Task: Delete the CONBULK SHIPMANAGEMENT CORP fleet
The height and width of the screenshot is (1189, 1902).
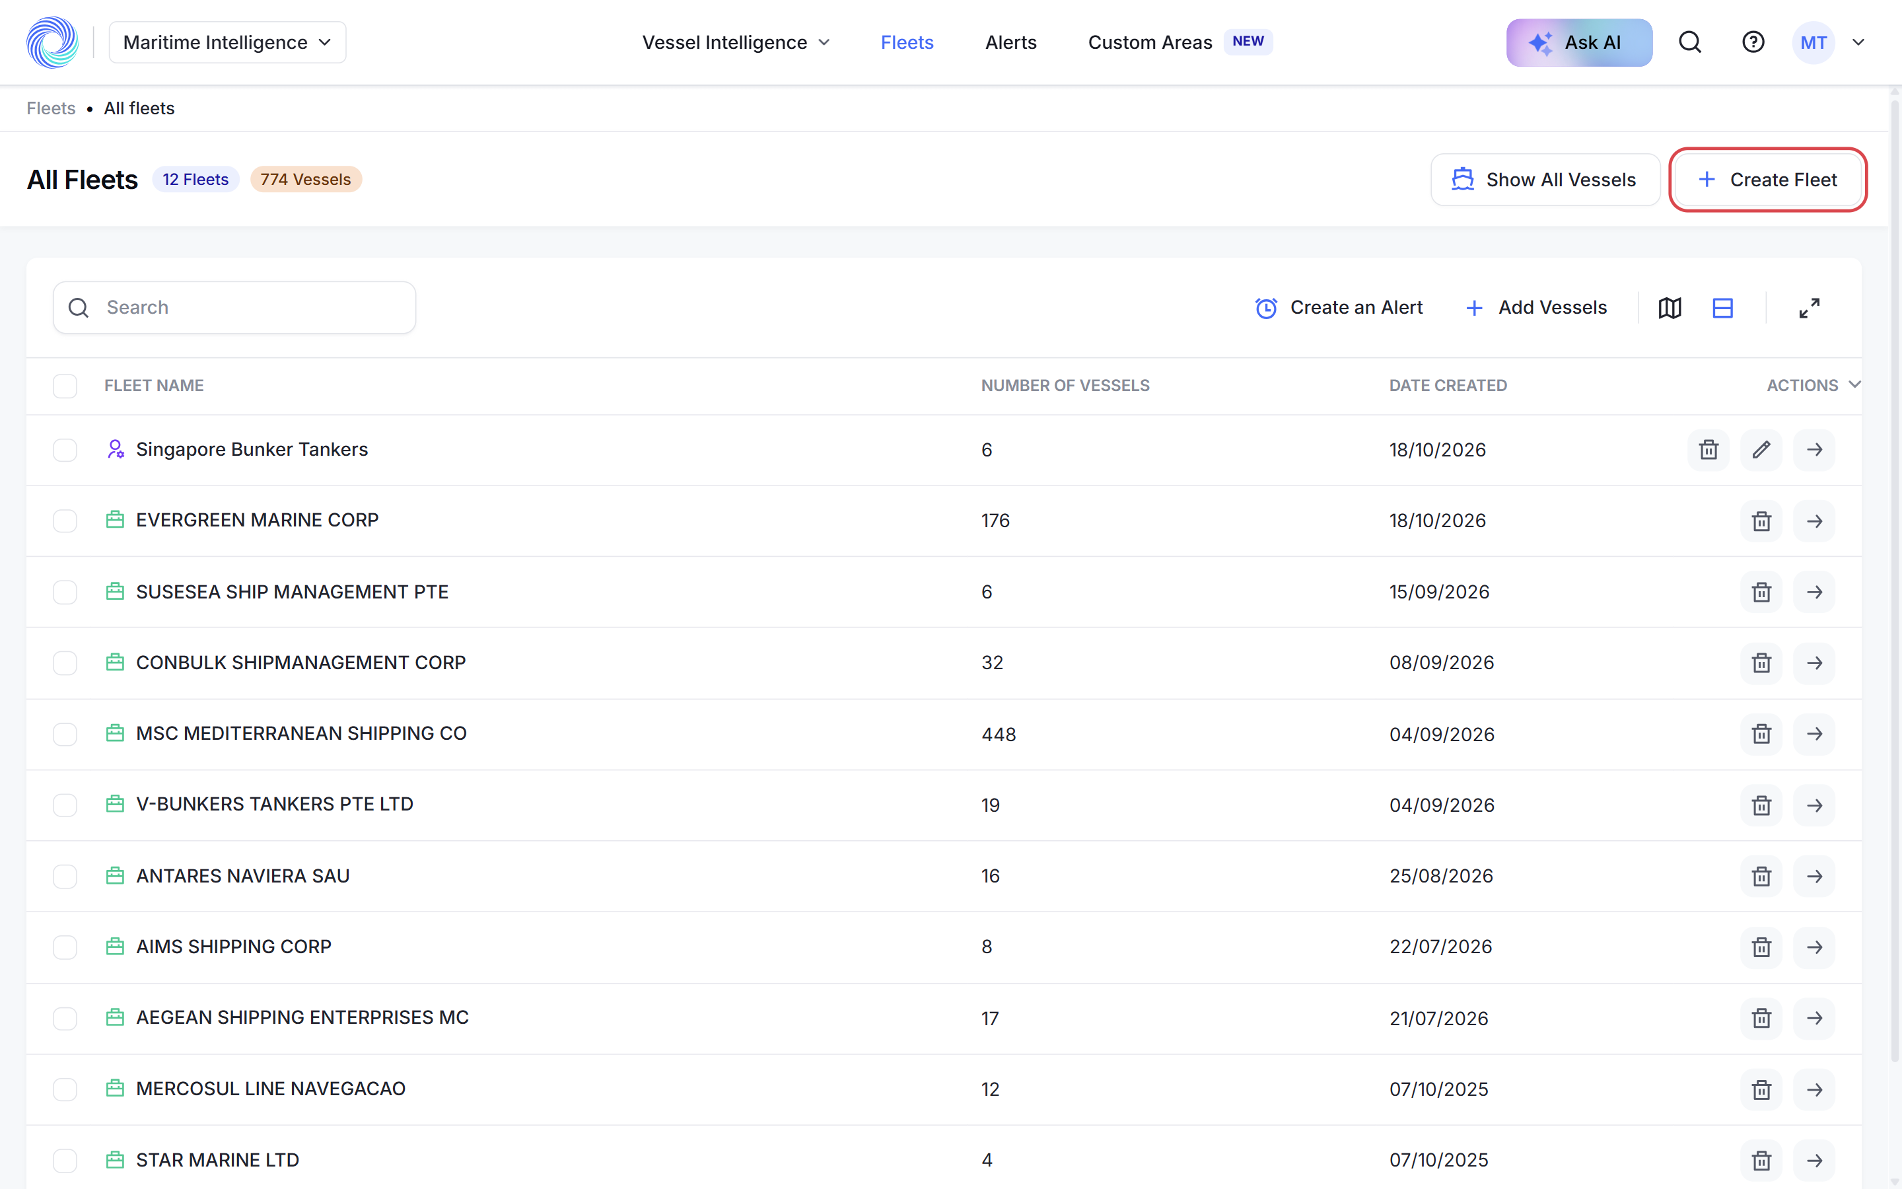Action: click(1761, 663)
